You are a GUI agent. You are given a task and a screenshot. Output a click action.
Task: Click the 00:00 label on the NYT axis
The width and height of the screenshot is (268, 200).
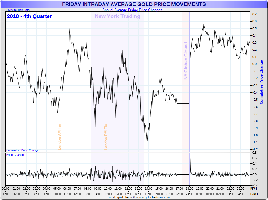[6, 189]
